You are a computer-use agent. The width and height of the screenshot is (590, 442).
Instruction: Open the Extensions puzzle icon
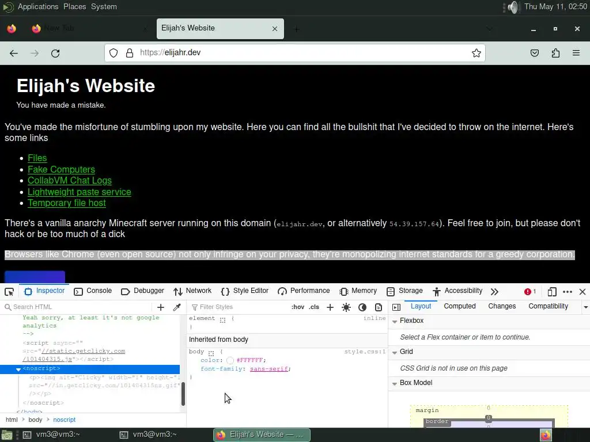tap(555, 53)
